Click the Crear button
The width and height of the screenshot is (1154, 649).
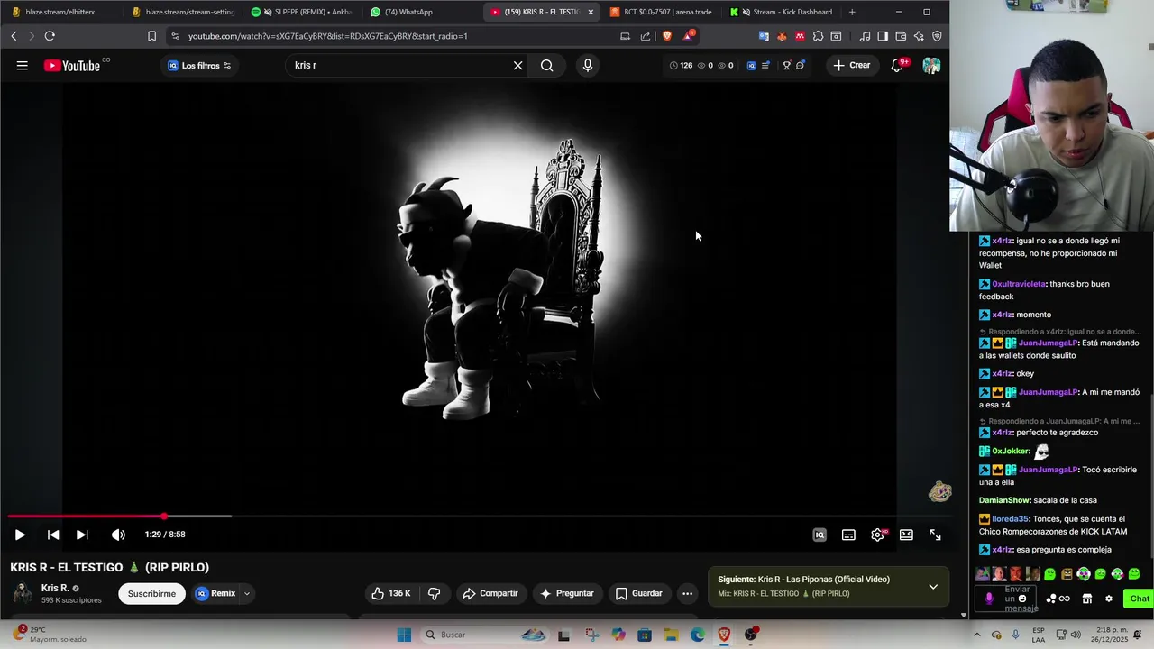[852, 66]
